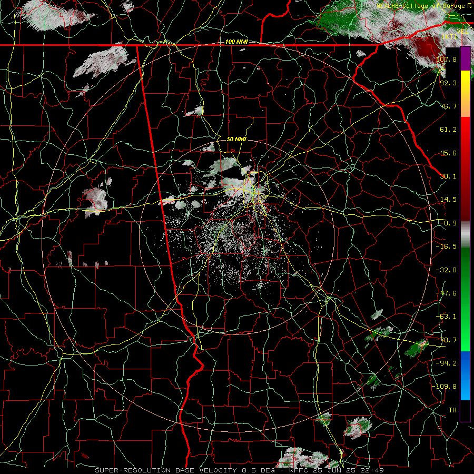Select the -78.7 velocity scale value
This screenshot has height=474, width=474.
pyautogui.click(x=446, y=340)
